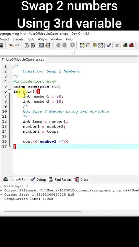Click Close on the bottom panel
Image resolution: width=139 pixels, height=247 pixels.
tap(81, 179)
